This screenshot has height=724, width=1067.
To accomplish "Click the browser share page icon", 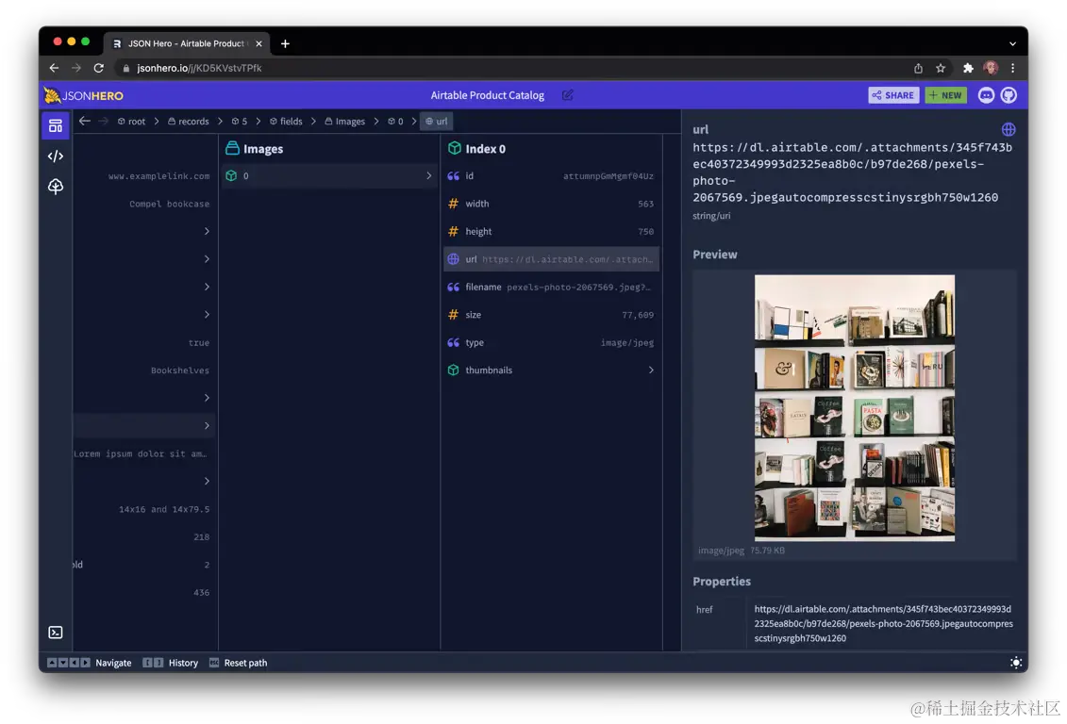I will 918,68.
